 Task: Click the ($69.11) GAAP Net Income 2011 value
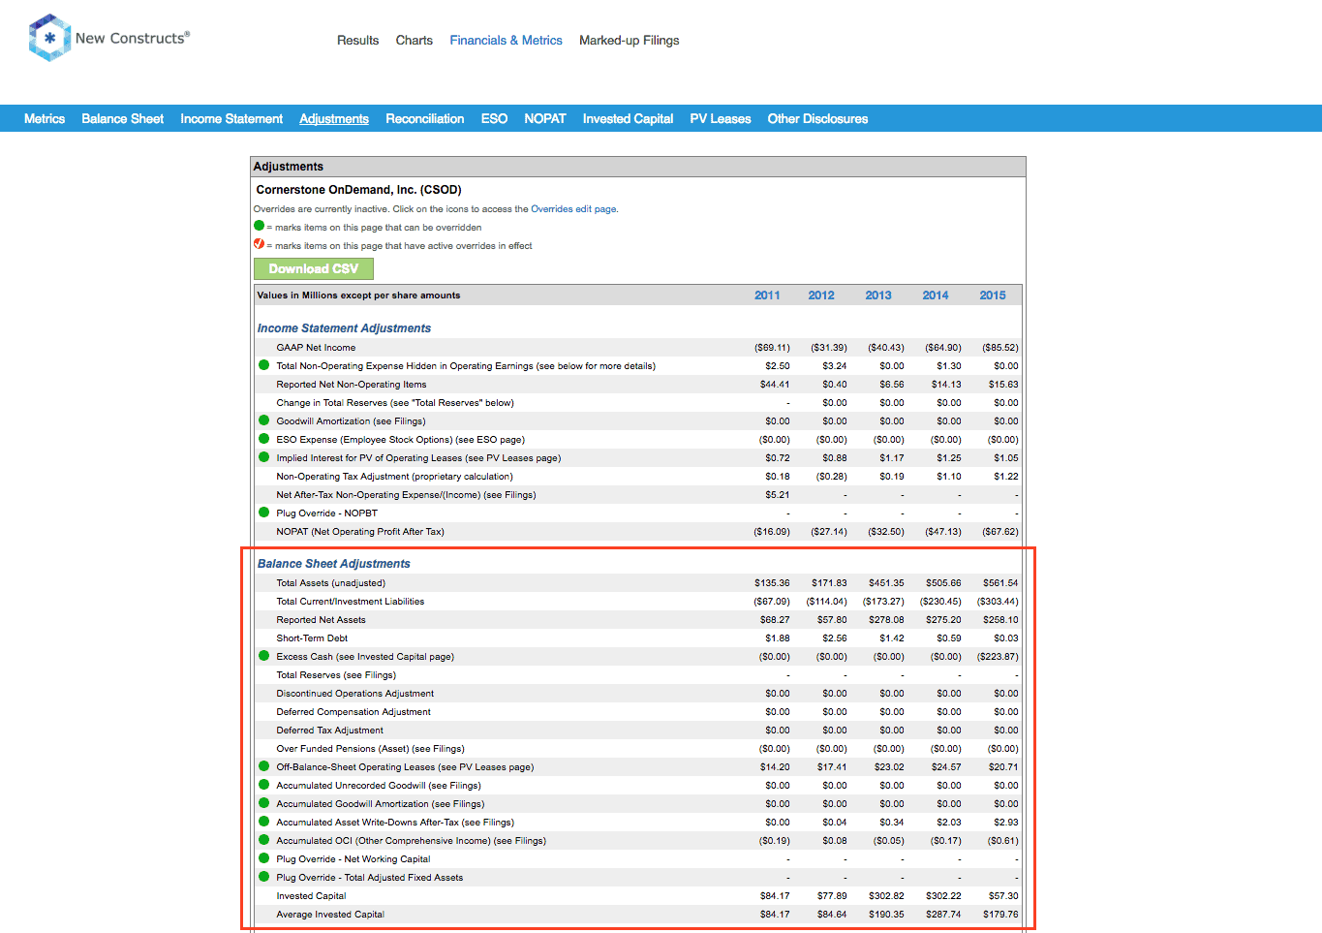772,348
